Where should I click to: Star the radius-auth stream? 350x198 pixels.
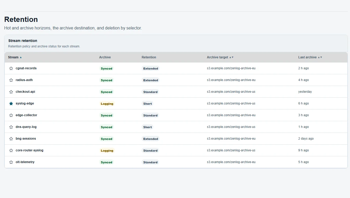click(11, 80)
